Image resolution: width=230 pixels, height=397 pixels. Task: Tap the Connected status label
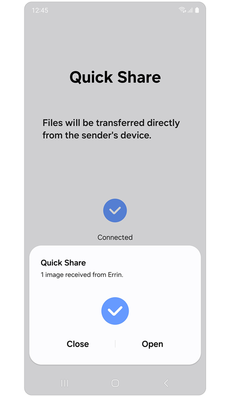point(115,237)
